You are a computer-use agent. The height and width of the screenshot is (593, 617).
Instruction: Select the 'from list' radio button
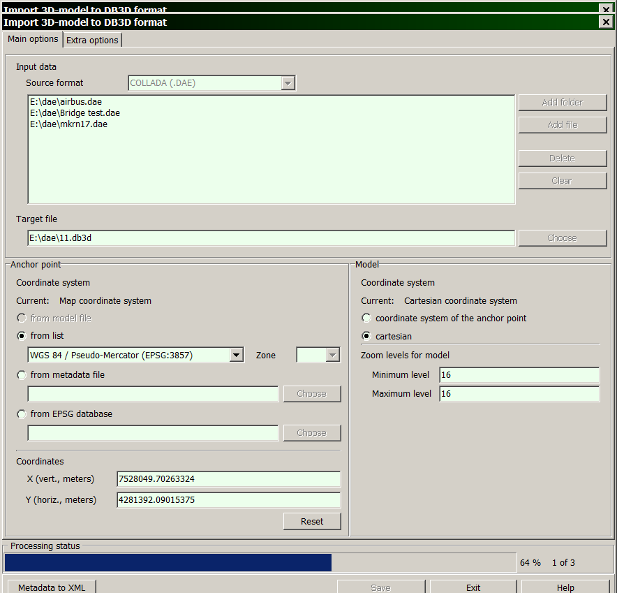pos(22,336)
